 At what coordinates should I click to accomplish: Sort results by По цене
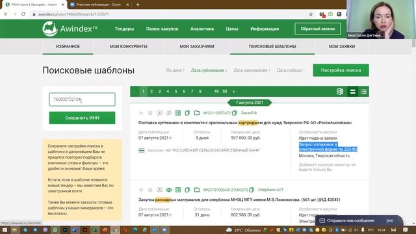pos(175,70)
